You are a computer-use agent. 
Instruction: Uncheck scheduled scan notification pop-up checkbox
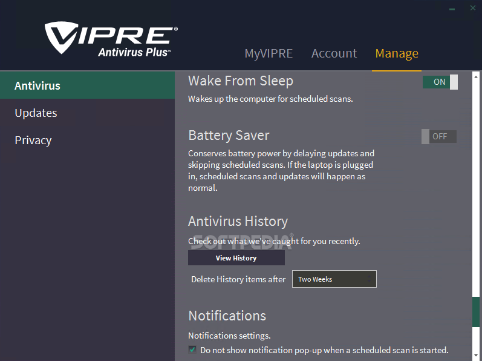[x=192, y=349]
